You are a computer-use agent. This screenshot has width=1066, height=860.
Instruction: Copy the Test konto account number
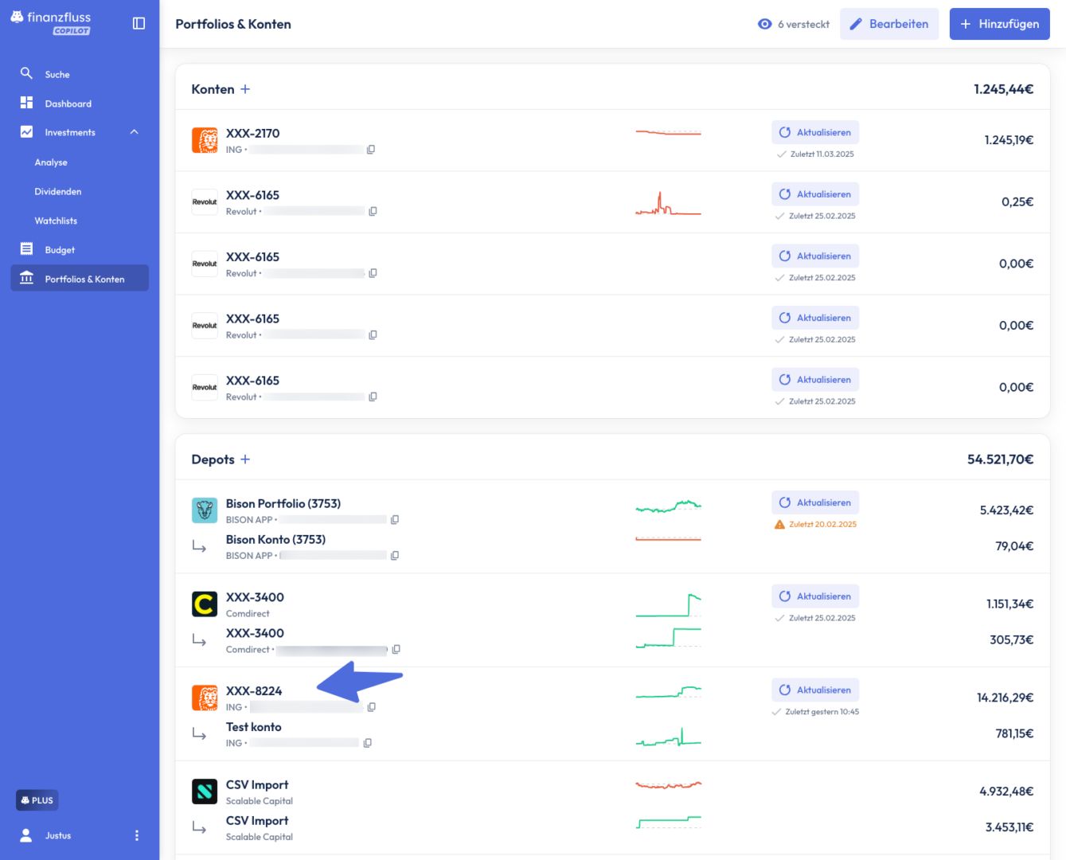367,743
